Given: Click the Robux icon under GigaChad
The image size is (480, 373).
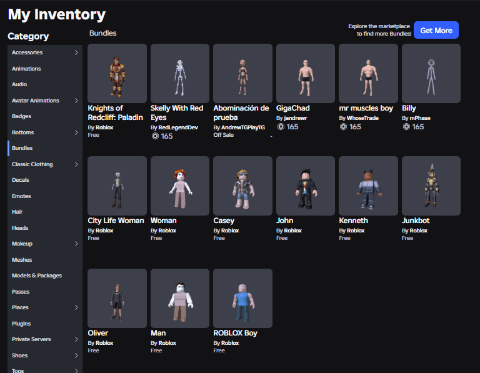Looking at the screenshot, I should pos(281,127).
